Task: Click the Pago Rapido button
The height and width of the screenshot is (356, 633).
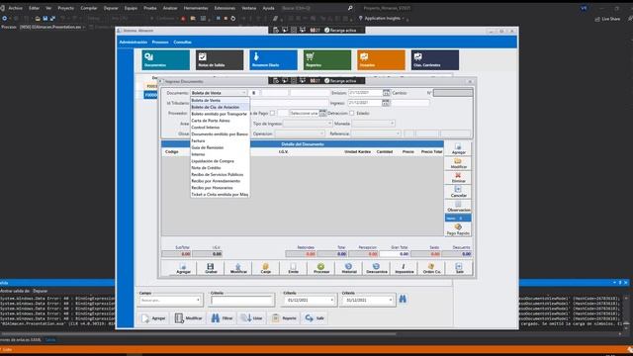Action: [458, 229]
